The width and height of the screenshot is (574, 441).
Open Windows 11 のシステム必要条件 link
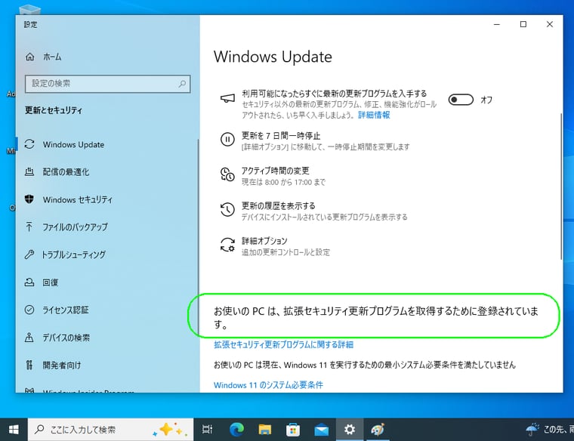[268, 385]
